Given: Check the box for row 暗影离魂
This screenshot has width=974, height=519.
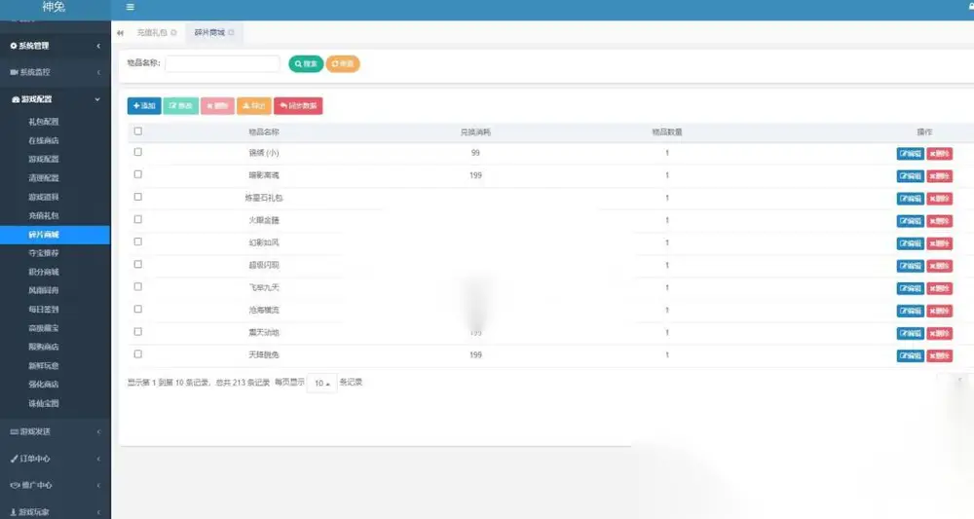Looking at the screenshot, I should point(138,174).
